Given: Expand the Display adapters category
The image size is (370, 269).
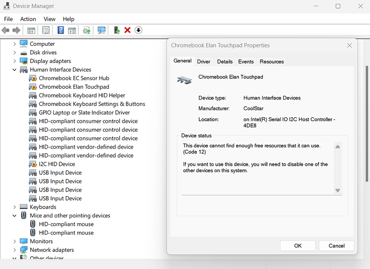Looking at the screenshot, I should pyautogui.click(x=15, y=61).
